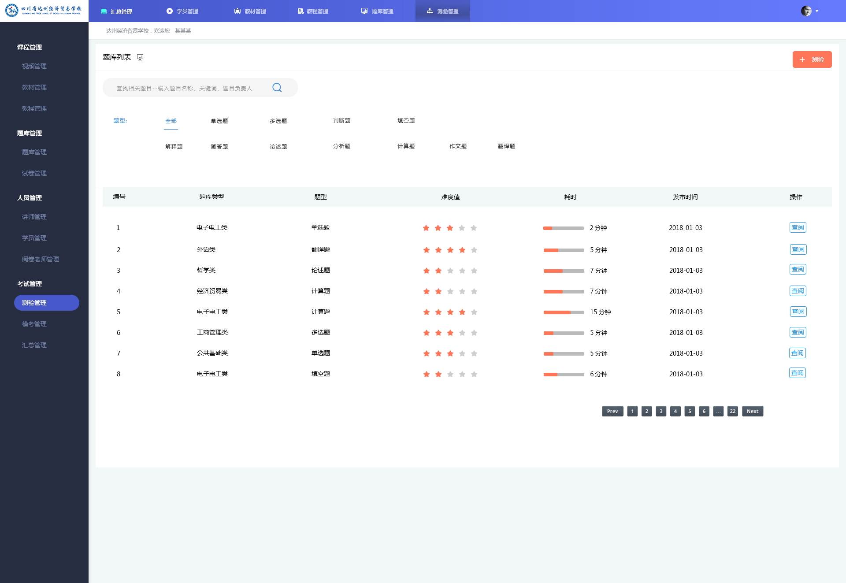Viewport: 846px width, 583px height.
Task: Click the third star in row 3 difficulty
Action: point(450,271)
